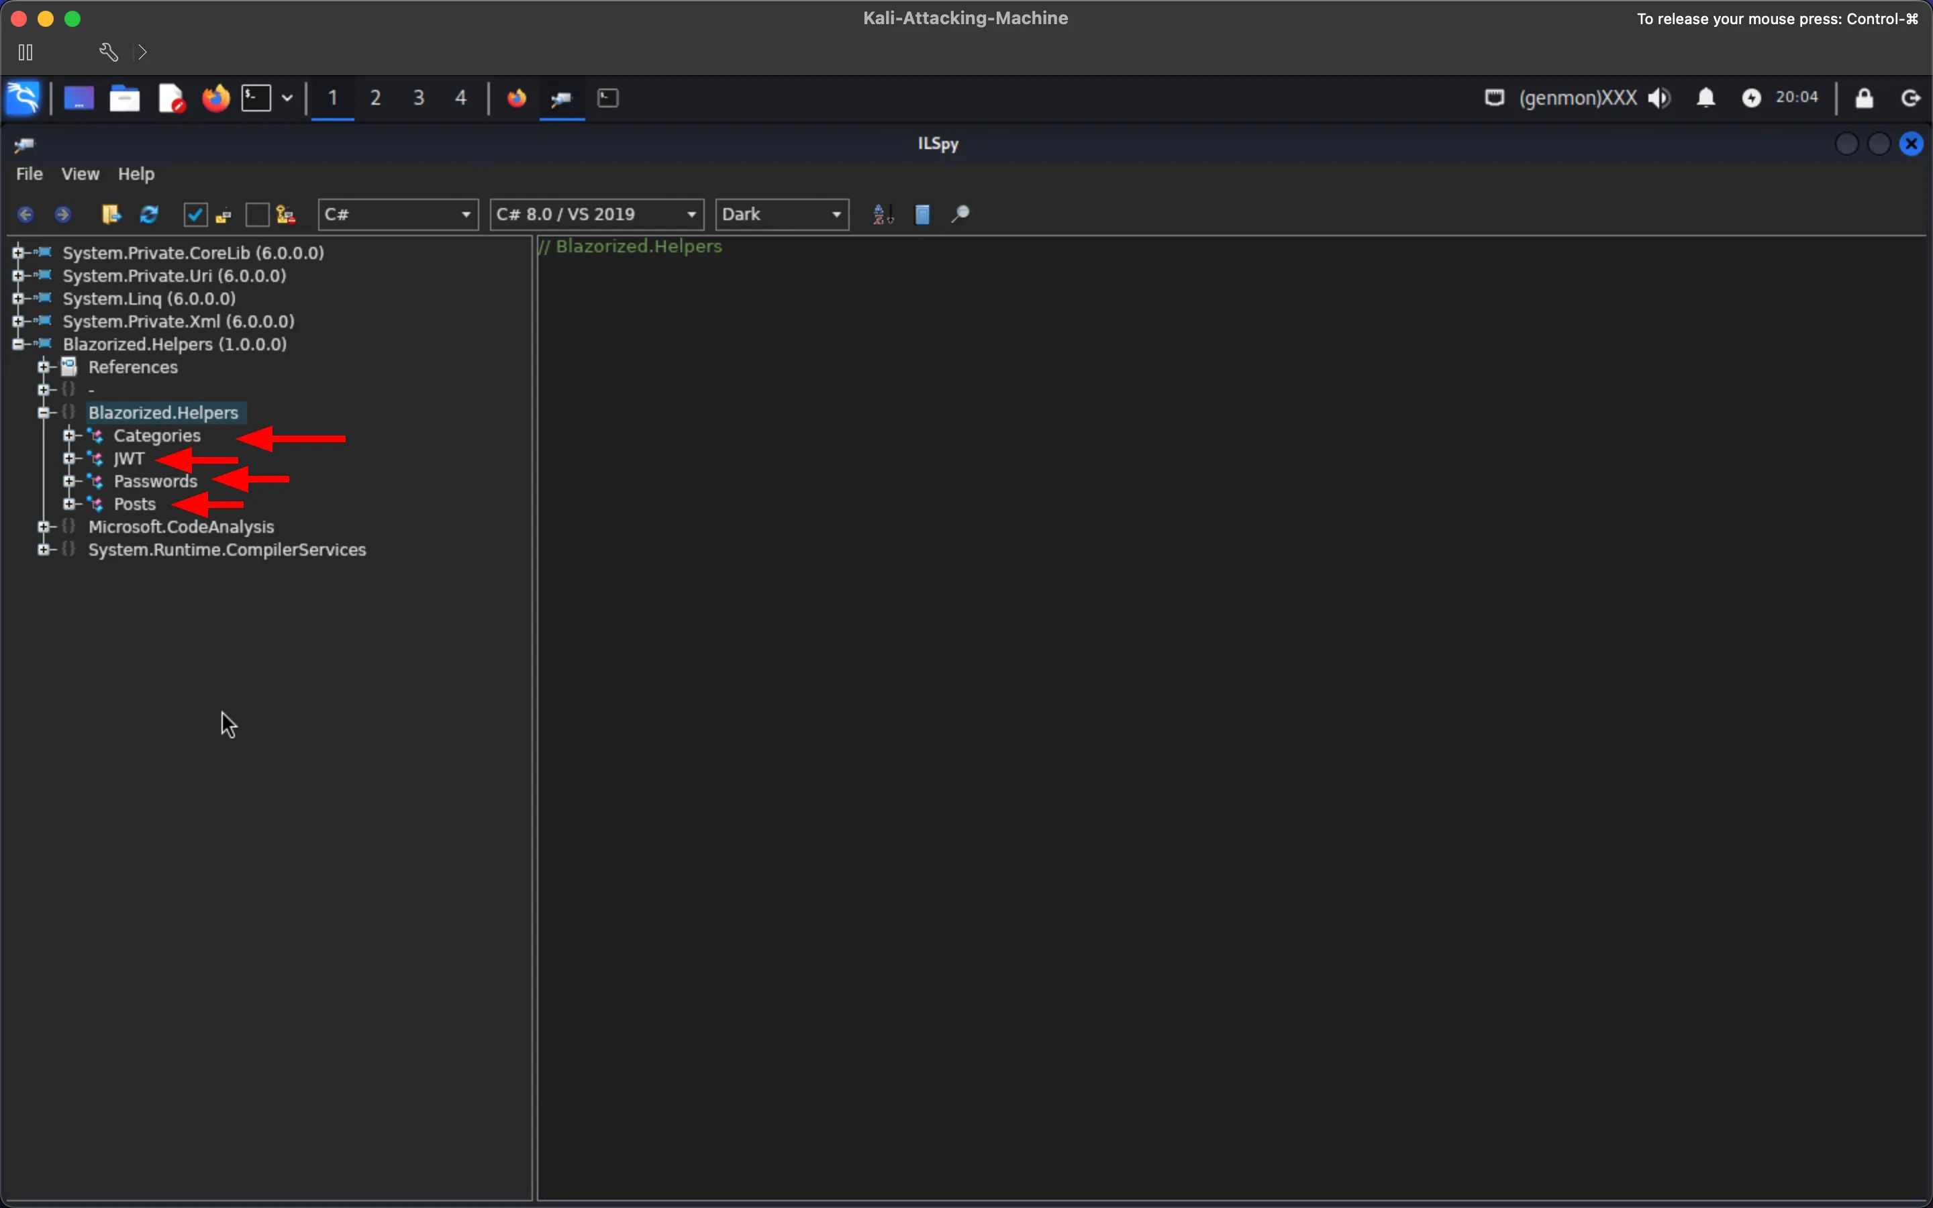
Task: Expand the System.Private.Xml tree node
Action: 17,321
